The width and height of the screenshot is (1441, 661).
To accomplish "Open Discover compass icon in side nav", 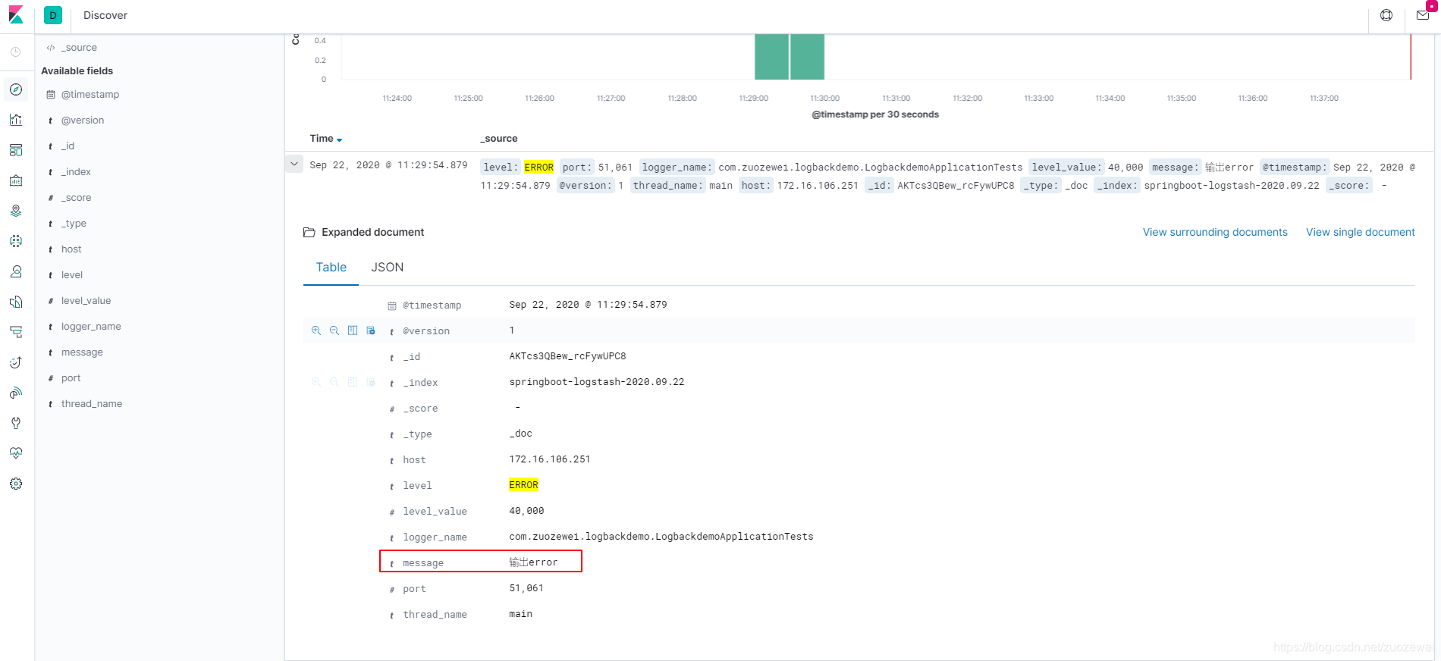I will (x=16, y=89).
